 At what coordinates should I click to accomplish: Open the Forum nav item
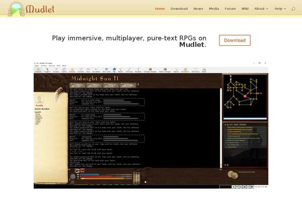[x=230, y=9]
